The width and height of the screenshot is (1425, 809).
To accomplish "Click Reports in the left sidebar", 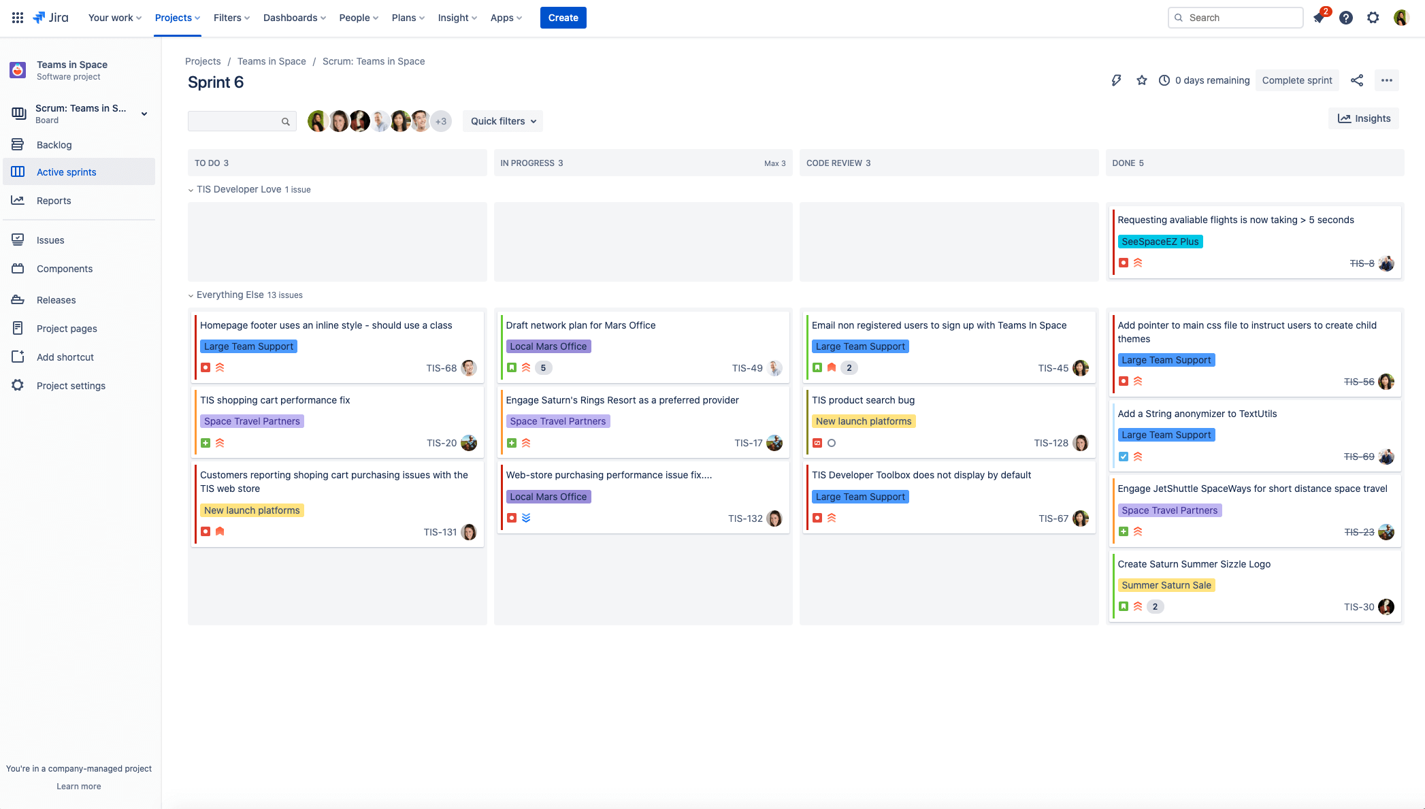I will click(x=54, y=201).
